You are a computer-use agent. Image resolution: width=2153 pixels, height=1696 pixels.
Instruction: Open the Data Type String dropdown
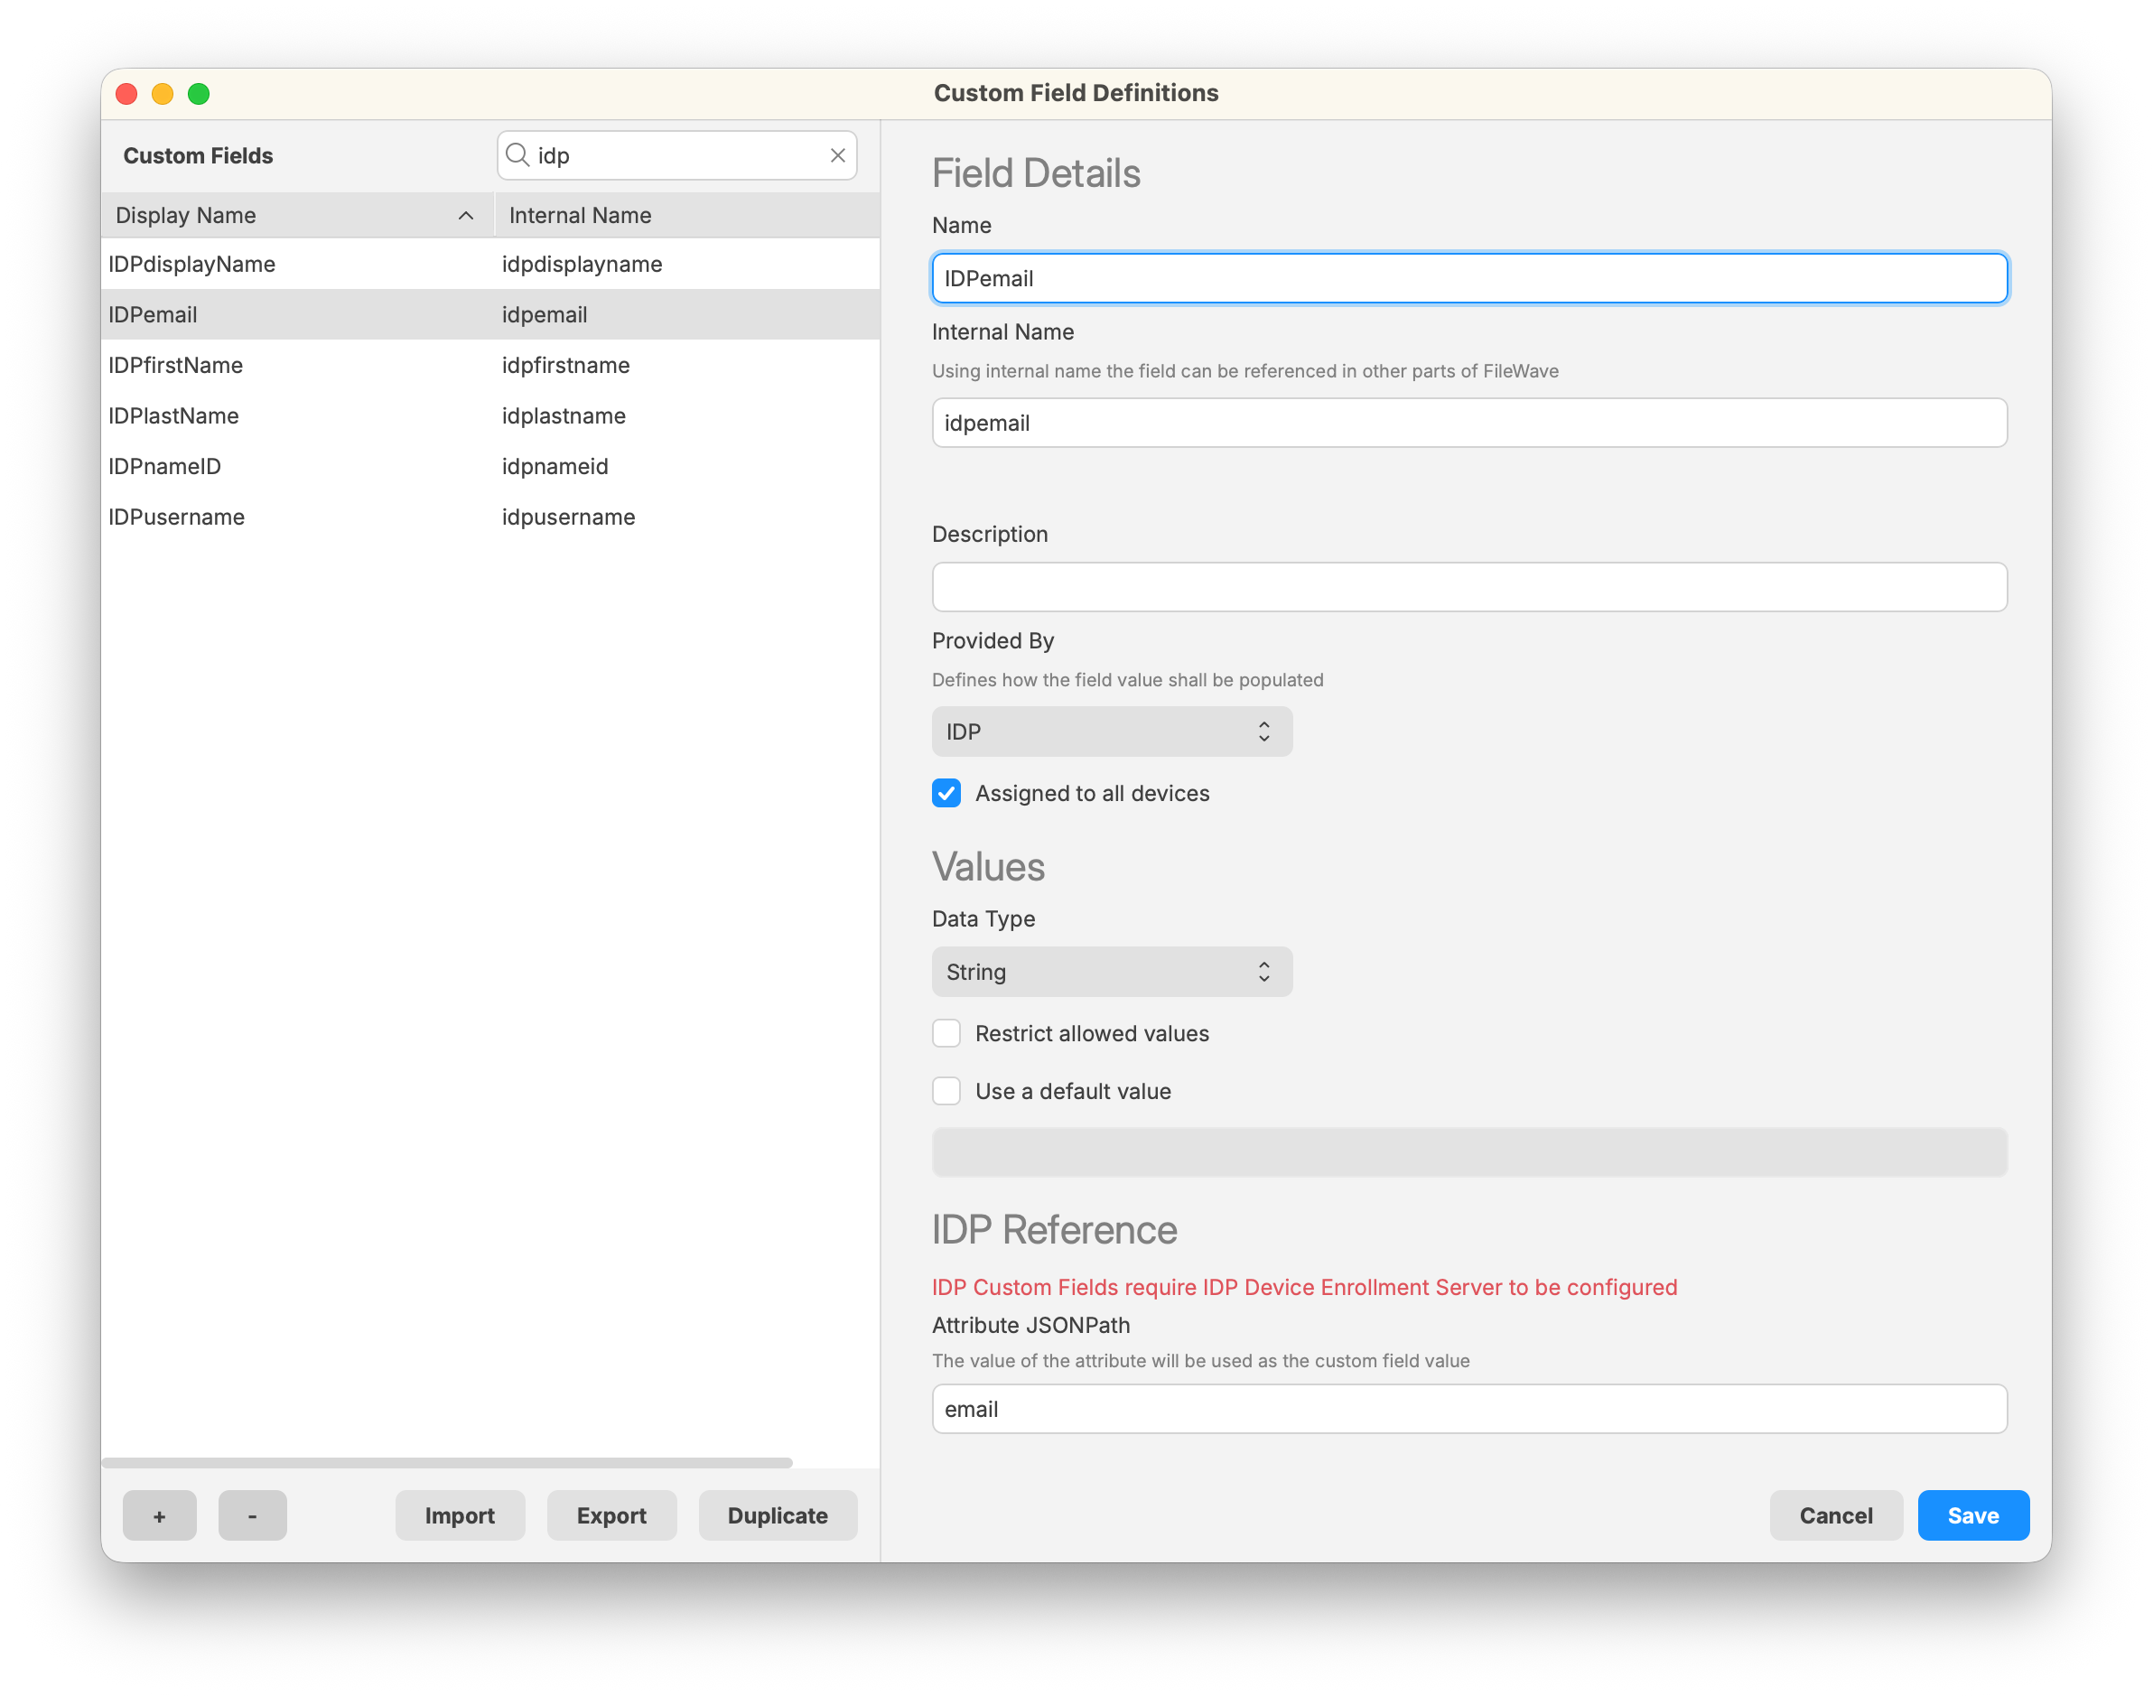click(1111, 972)
